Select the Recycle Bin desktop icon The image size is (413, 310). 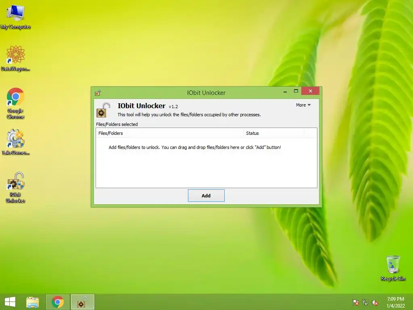[x=393, y=268]
